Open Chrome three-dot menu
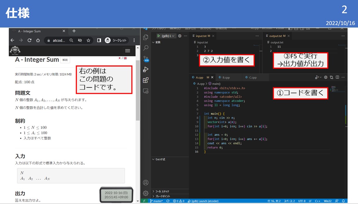 [x=134, y=40]
